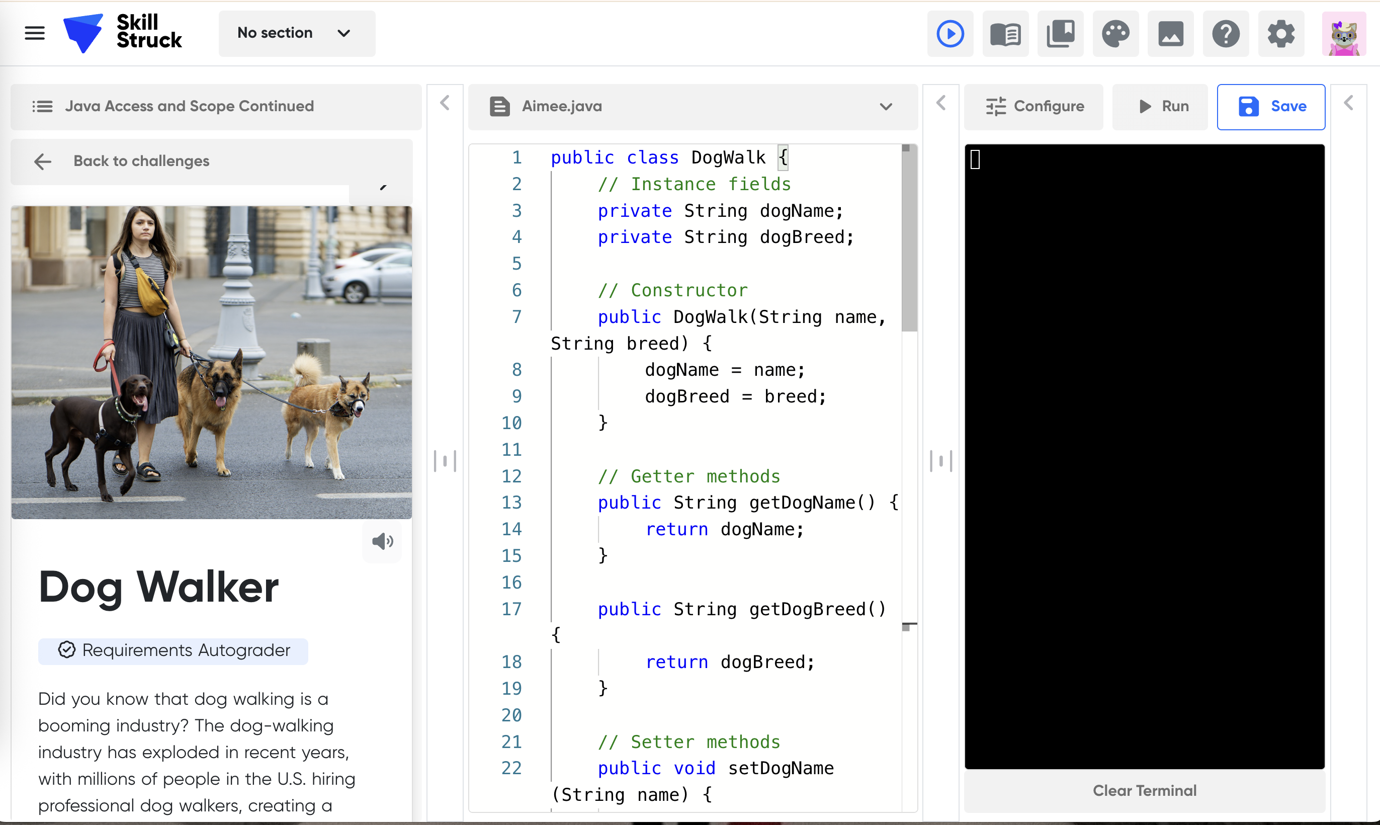This screenshot has width=1380, height=825.
Task: Go back to challenges
Action: coord(141,161)
